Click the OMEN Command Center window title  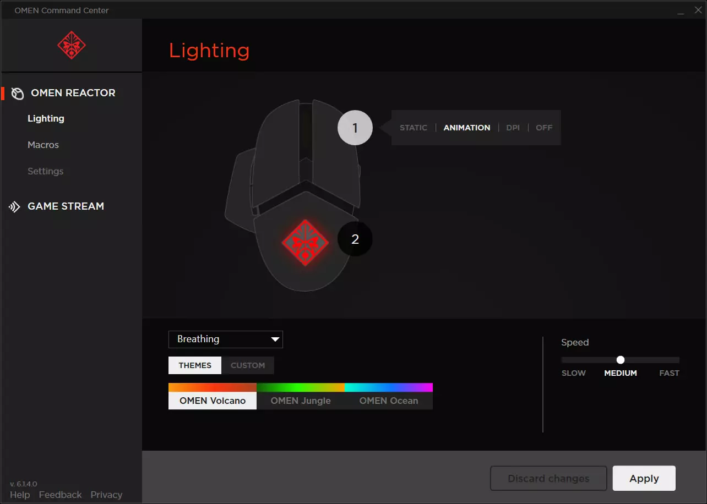[62, 10]
